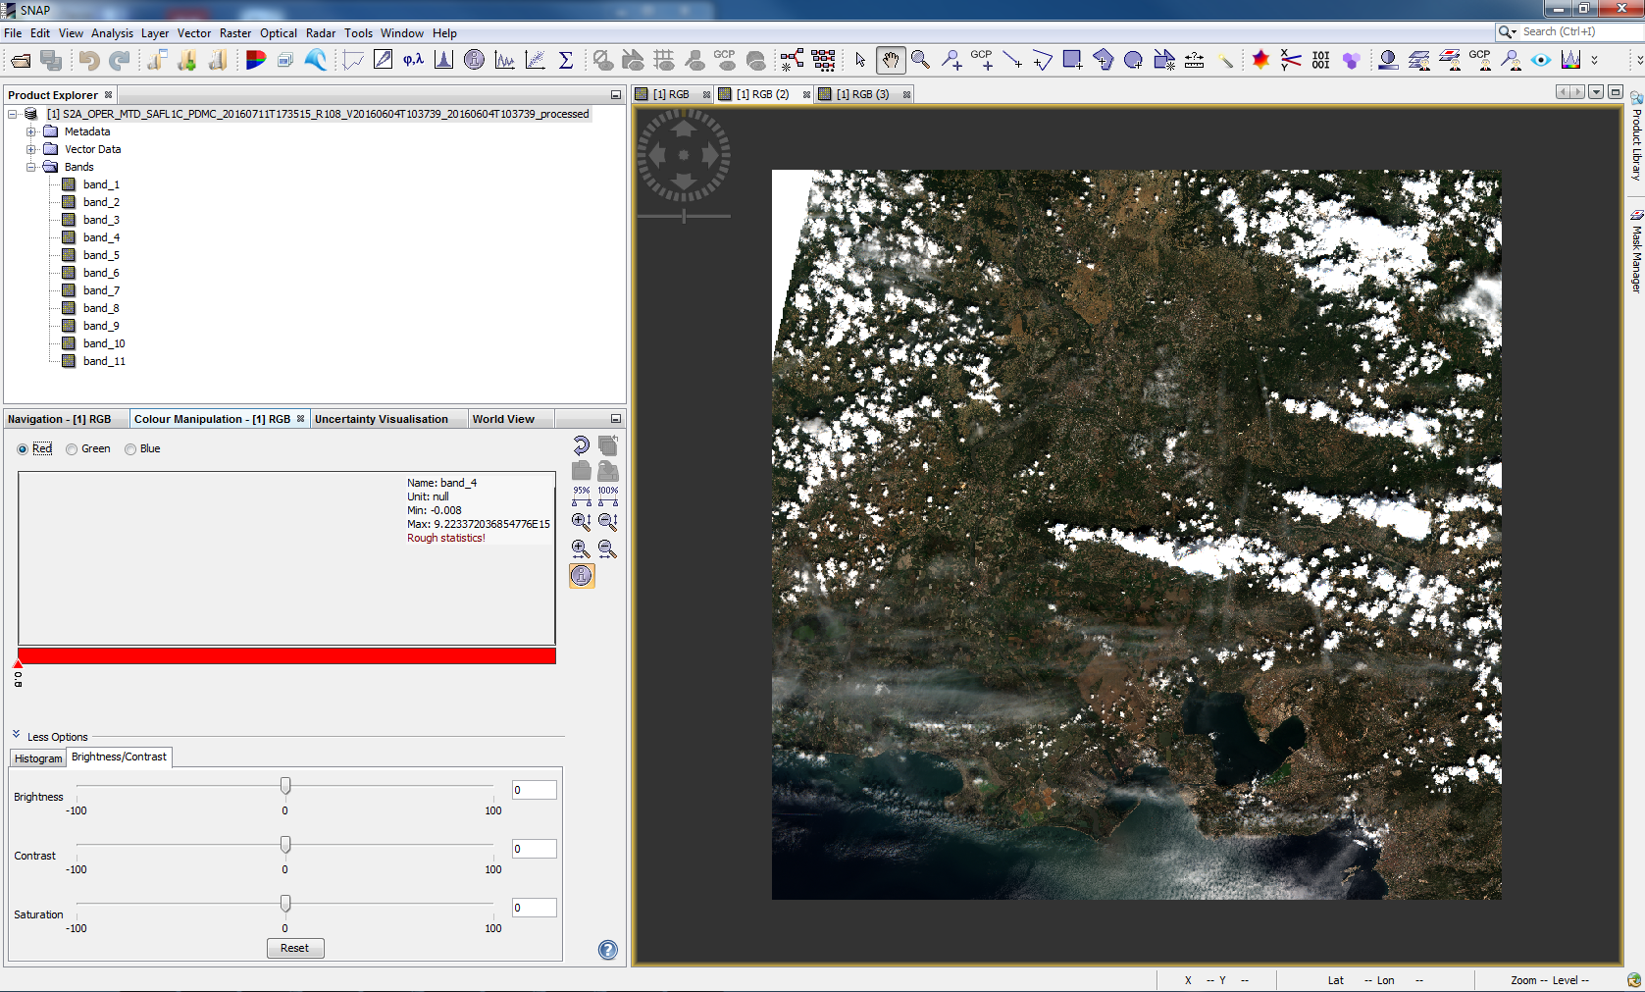Select Magic Wand tool
This screenshot has height=992, width=1645.
(1225, 61)
